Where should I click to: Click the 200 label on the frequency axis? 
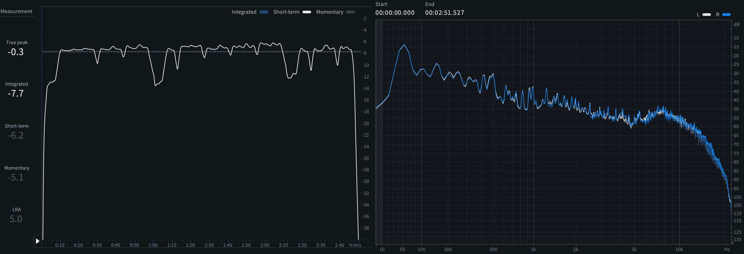448,249
